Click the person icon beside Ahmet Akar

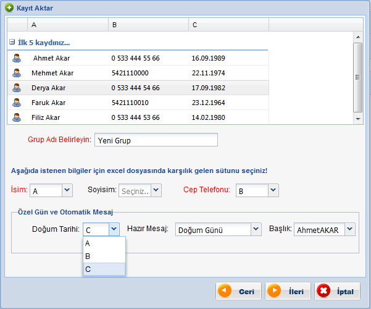point(17,58)
